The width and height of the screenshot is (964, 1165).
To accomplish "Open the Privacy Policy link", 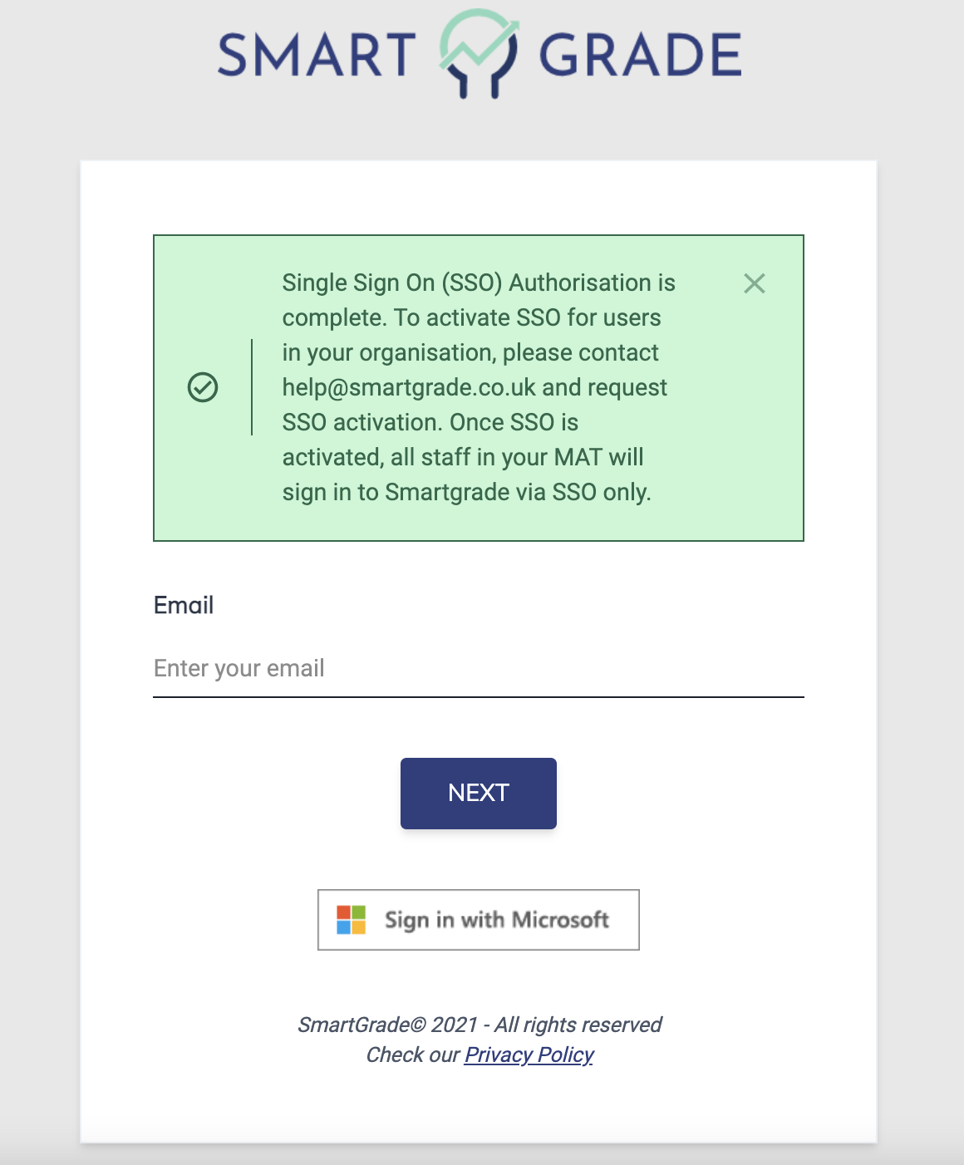I will [x=529, y=1054].
